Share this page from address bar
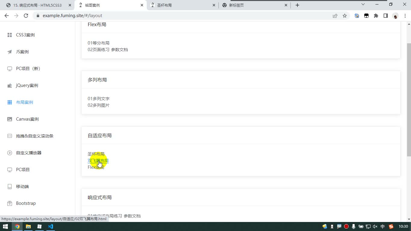This screenshot has height=231, width=411. (335, 16)
